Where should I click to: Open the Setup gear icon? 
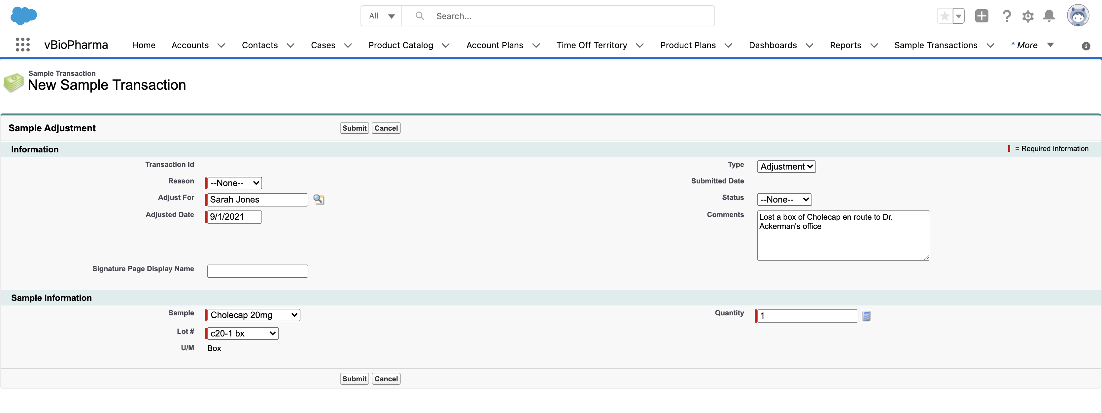1028,16
